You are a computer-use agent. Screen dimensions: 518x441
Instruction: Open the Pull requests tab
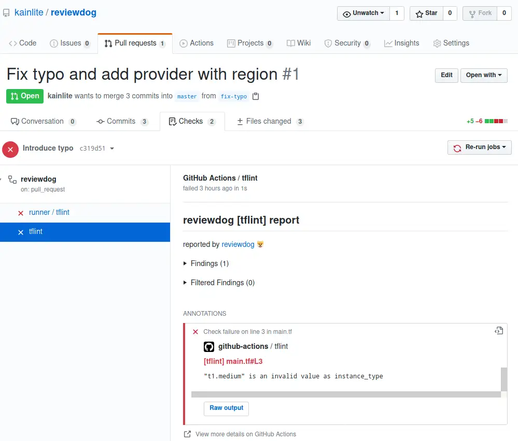[x=135, y=43]
